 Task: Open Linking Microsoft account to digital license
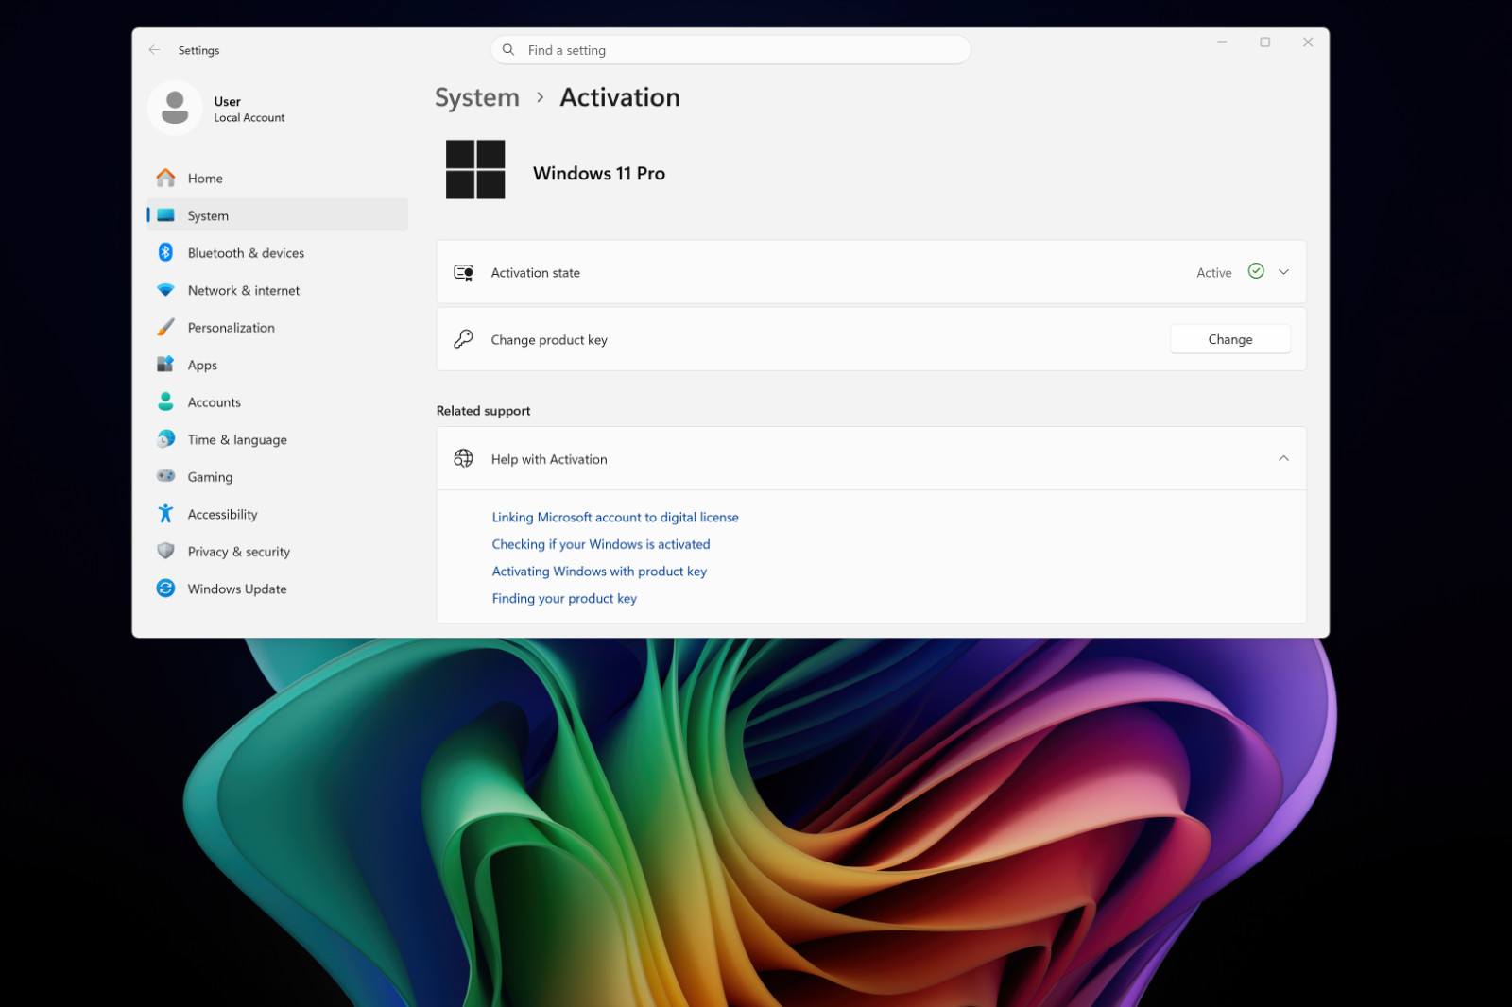pos(615,517)
